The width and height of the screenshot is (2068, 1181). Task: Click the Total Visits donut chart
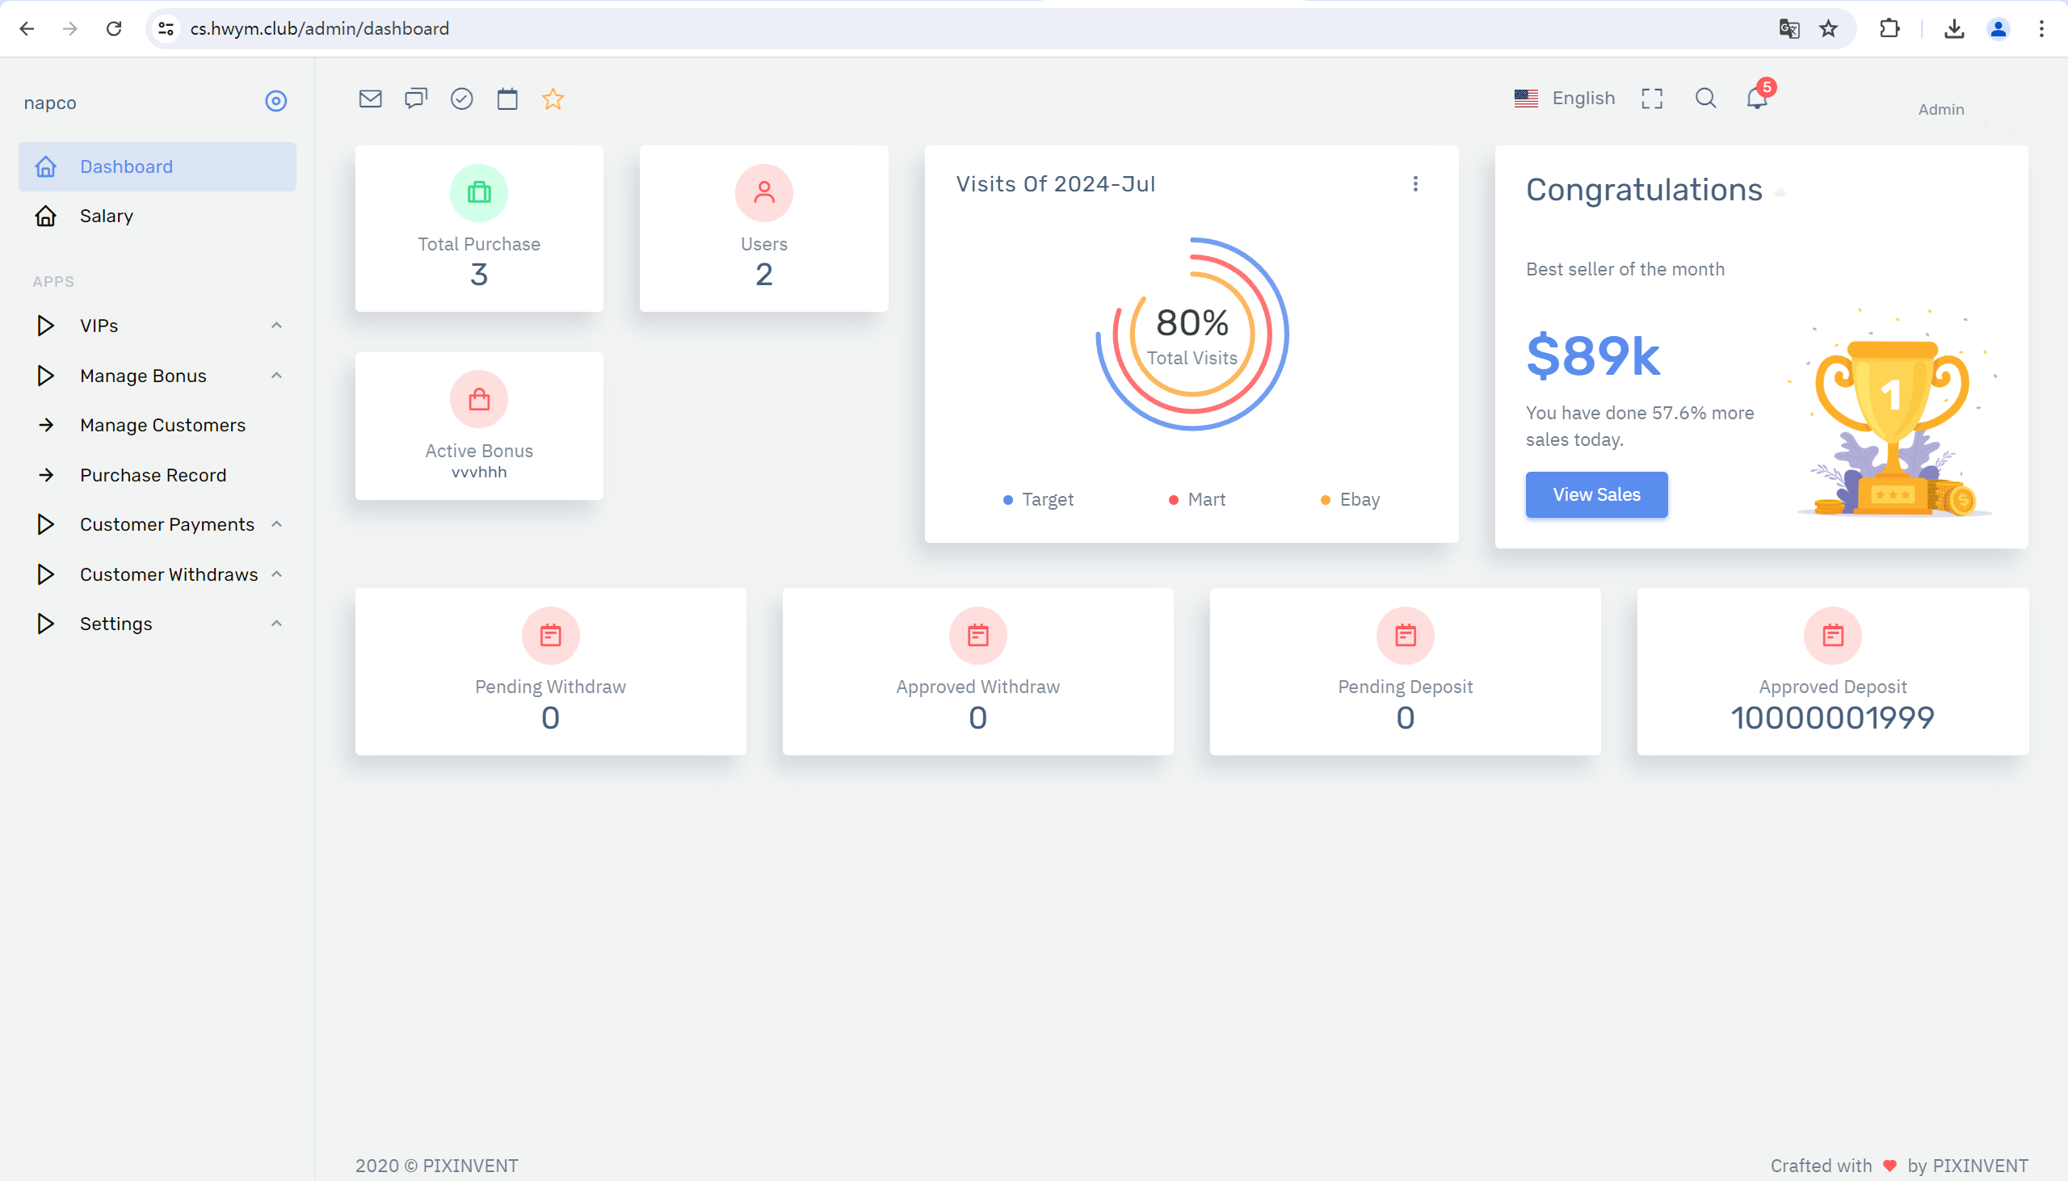pyautogui.click(x=1192, y=336)
